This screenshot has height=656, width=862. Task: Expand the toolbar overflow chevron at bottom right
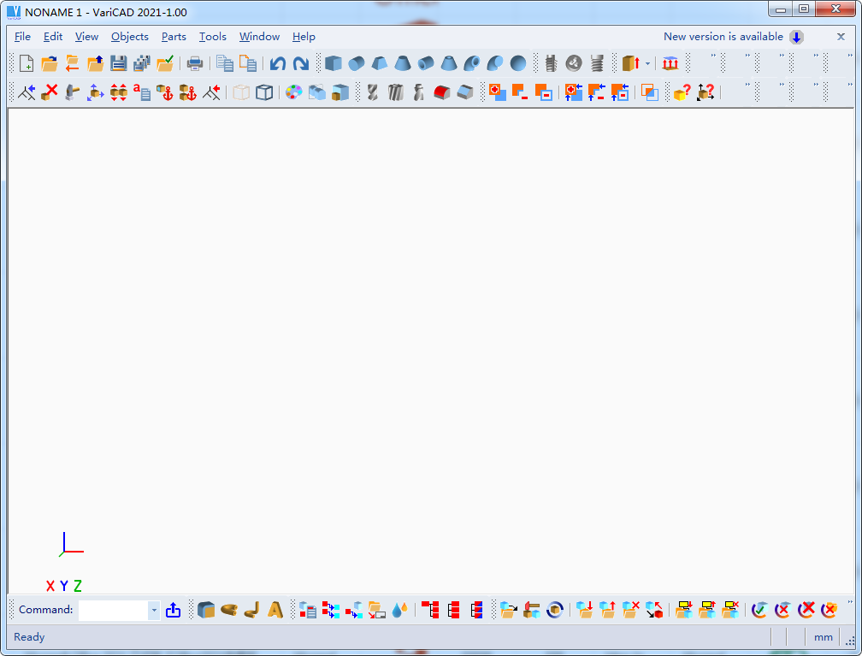pyautogui.click(x=849, y=603)
